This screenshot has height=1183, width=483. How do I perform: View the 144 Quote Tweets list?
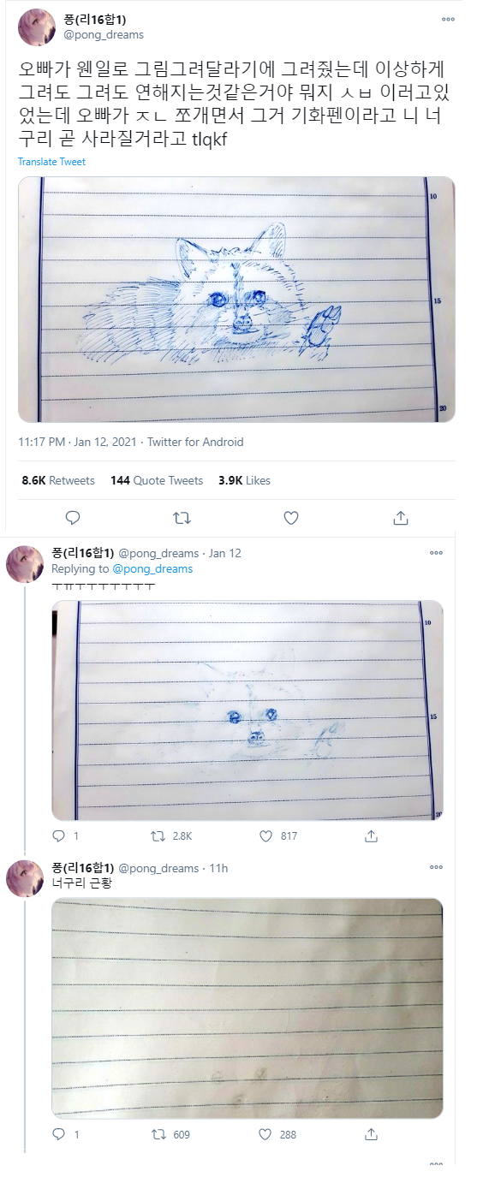coord(157,480)
